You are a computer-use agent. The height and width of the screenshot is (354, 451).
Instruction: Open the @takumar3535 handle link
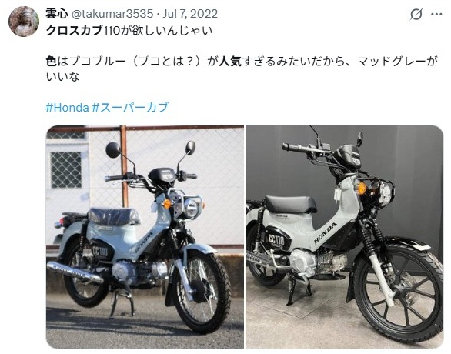click(112, 14)
